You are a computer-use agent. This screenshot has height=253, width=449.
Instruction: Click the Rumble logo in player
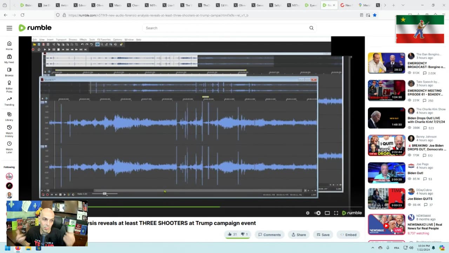point(352,213)
